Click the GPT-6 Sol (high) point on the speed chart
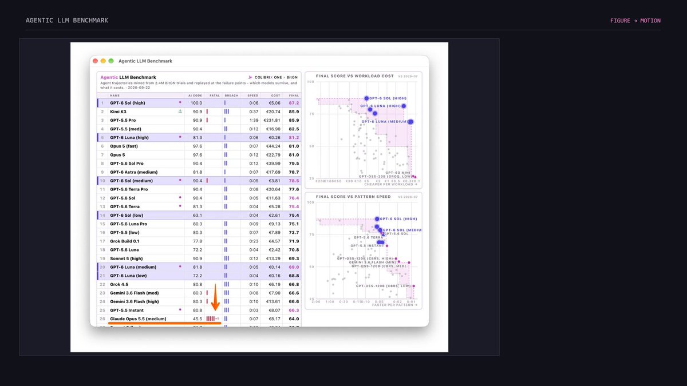This screenshot has width=687, height=386. [x=377, y=219]
